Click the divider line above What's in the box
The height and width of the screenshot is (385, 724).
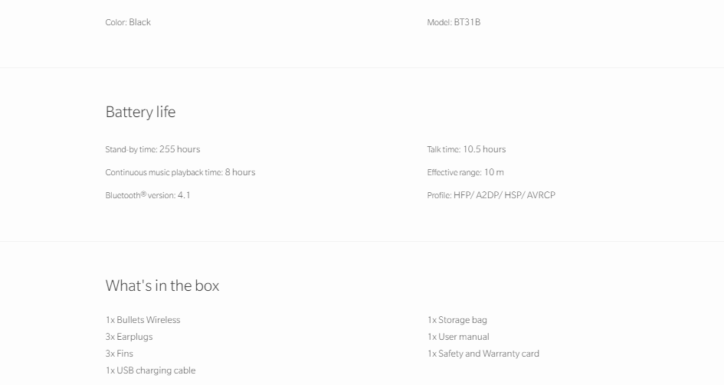click(x=362, y=242)
